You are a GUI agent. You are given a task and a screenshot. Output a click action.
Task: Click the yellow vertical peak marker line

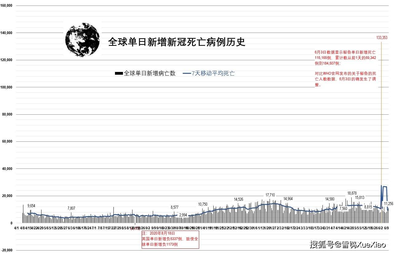pos(381,123)
